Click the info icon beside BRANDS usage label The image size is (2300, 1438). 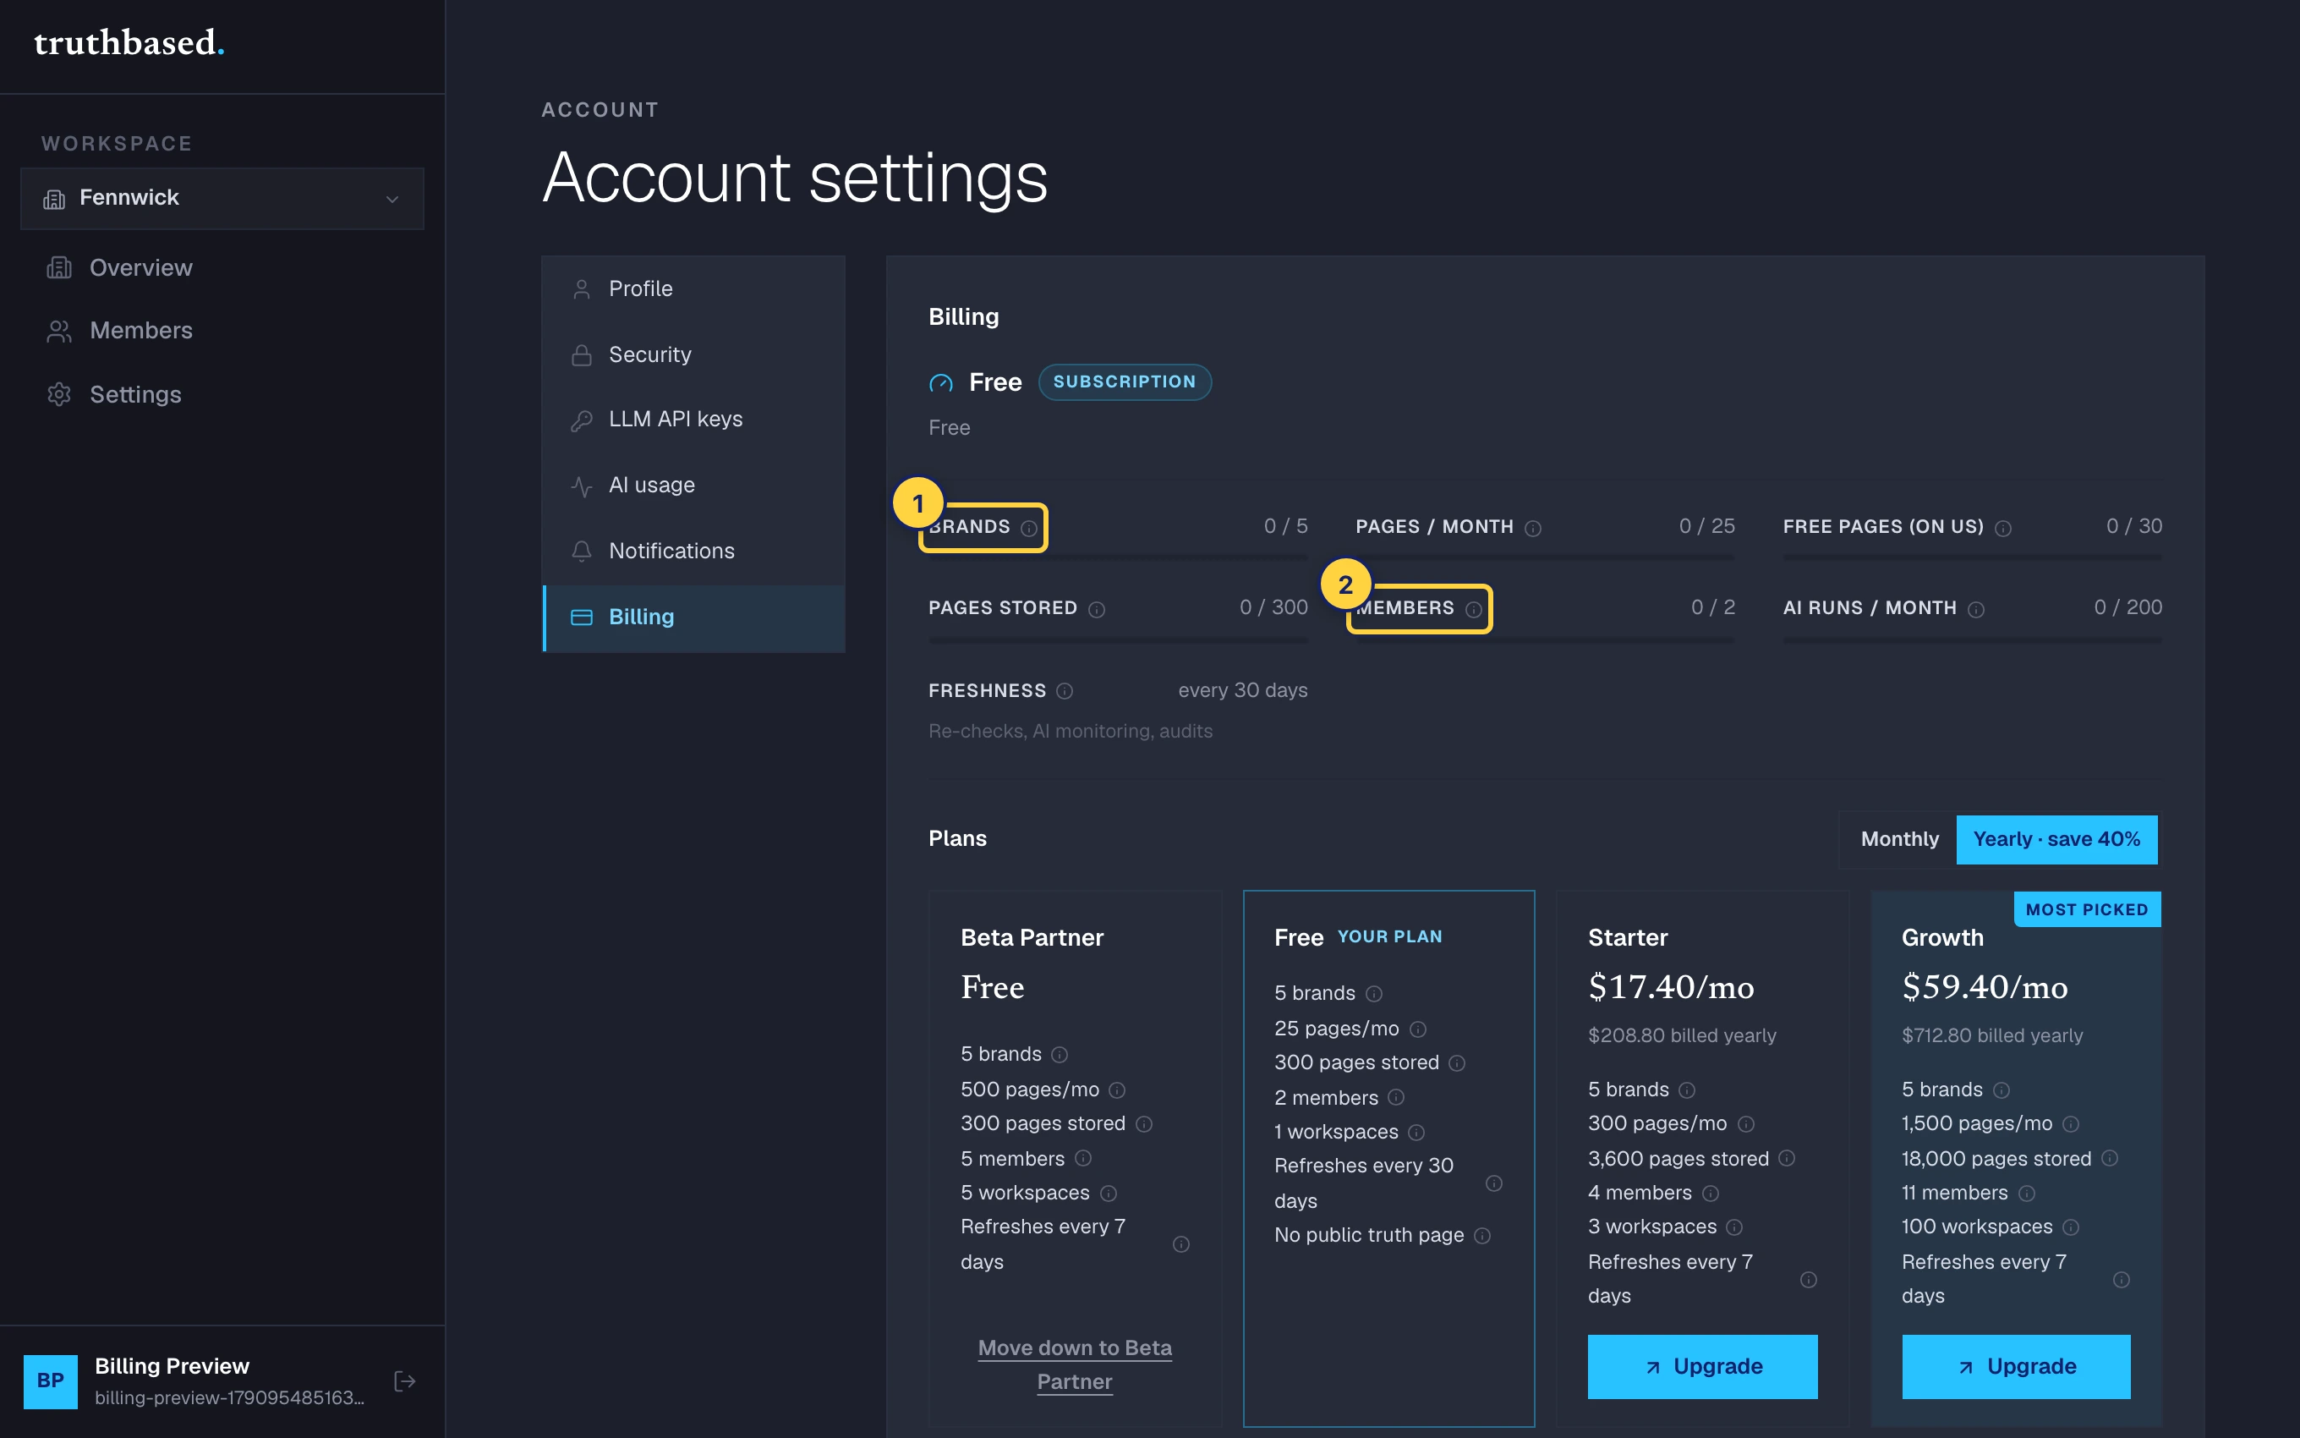point(1028,528)
